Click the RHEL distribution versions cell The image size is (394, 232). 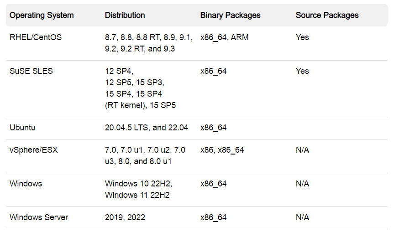tap(149, 43)
